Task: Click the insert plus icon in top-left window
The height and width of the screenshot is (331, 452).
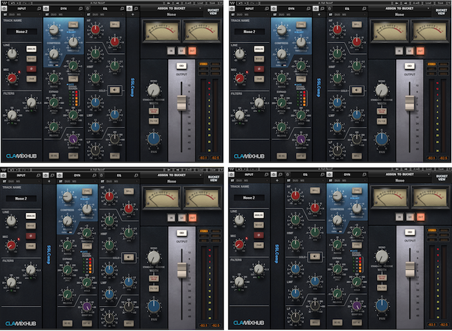Action: 133,15
